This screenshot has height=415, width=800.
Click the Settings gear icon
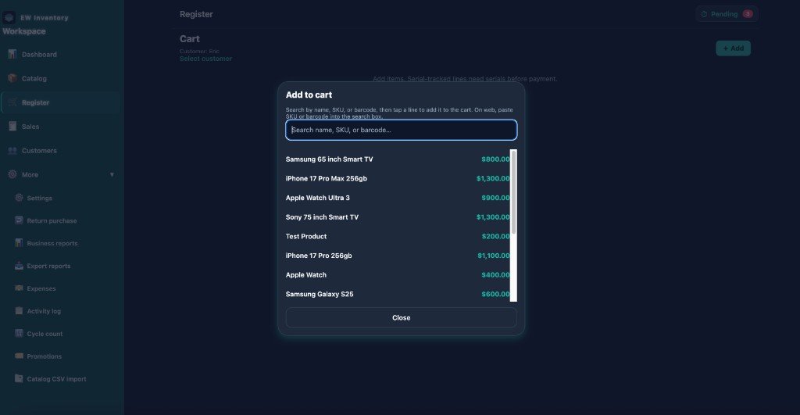(x=19, y=198)
